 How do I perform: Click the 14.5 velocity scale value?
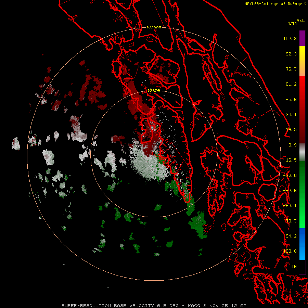[291, 130]
